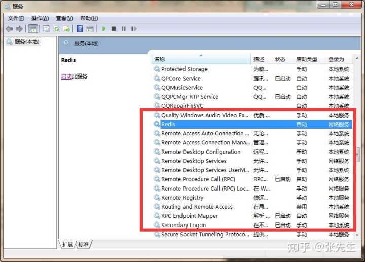Select the QPCore Service row
This screenshot has height=262, width=365.
252,78
